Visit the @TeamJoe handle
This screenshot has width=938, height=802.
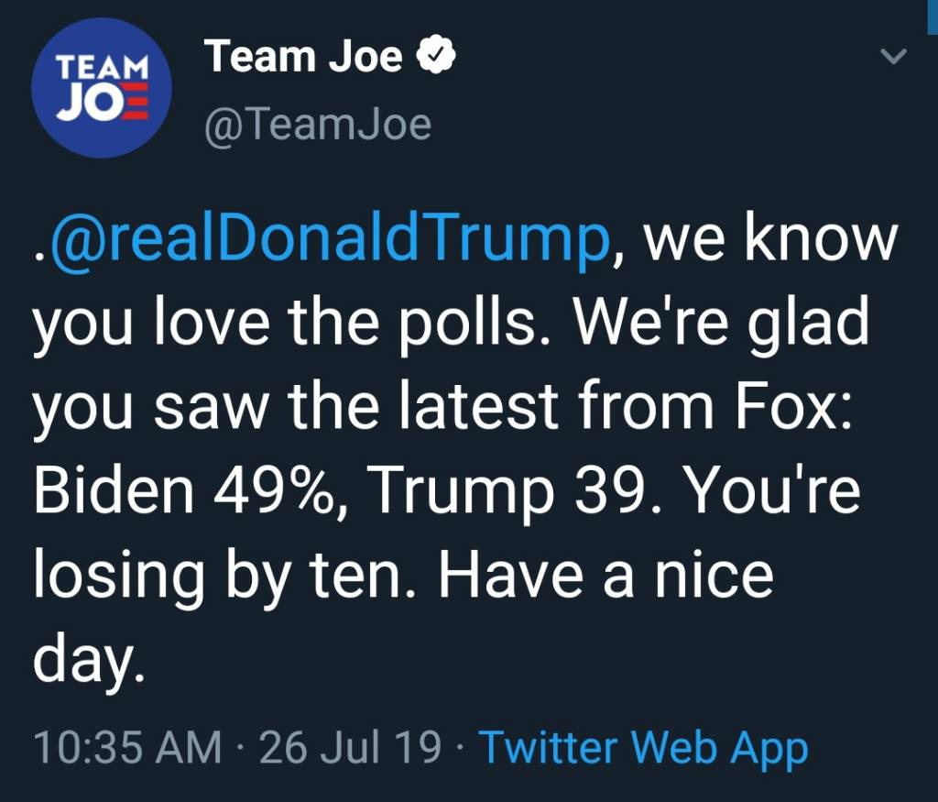pyautogui.click(x=318, y=124)
